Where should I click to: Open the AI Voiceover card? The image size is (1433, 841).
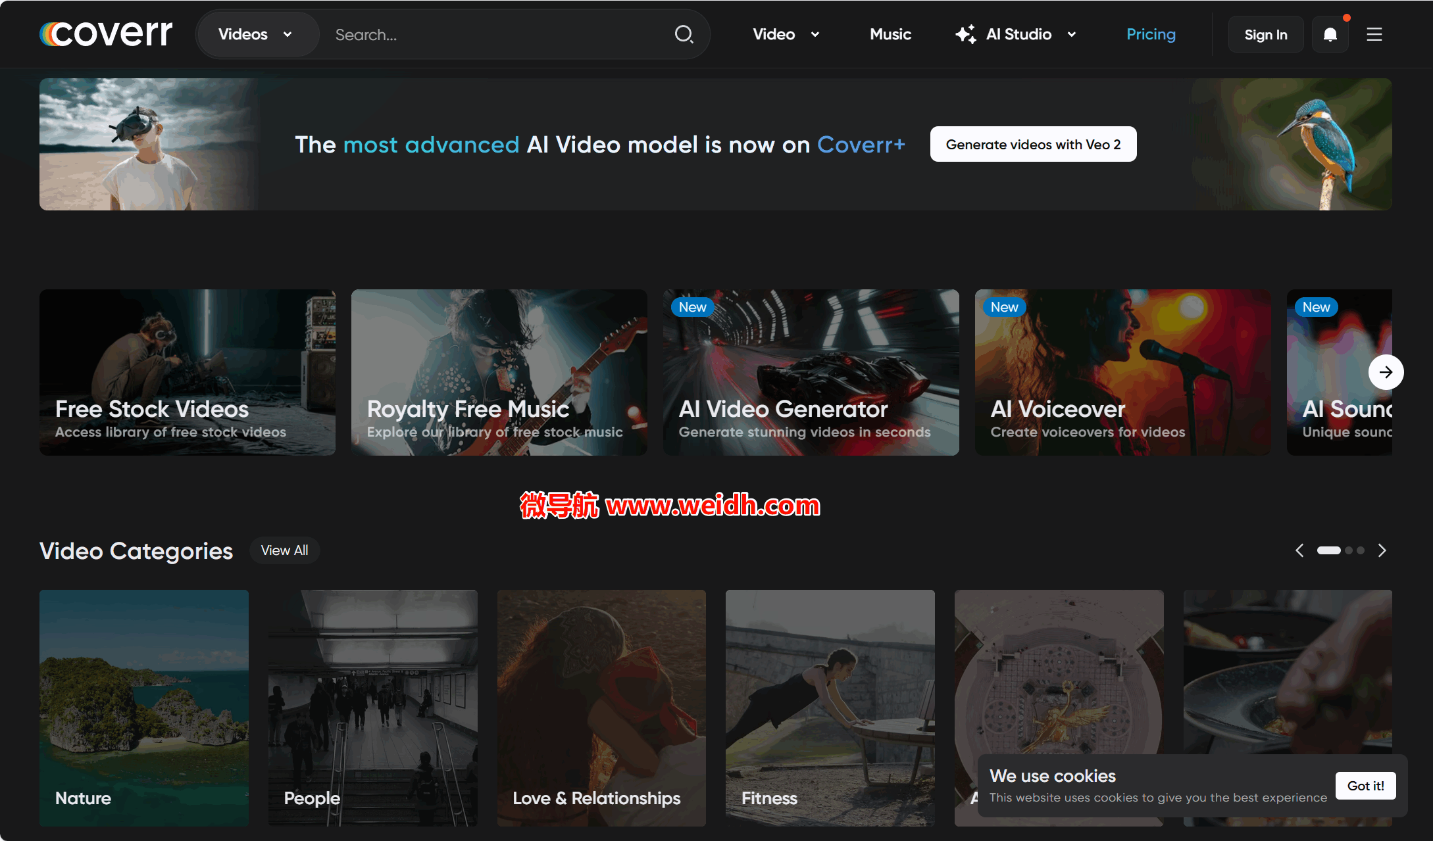[1122, 372]
